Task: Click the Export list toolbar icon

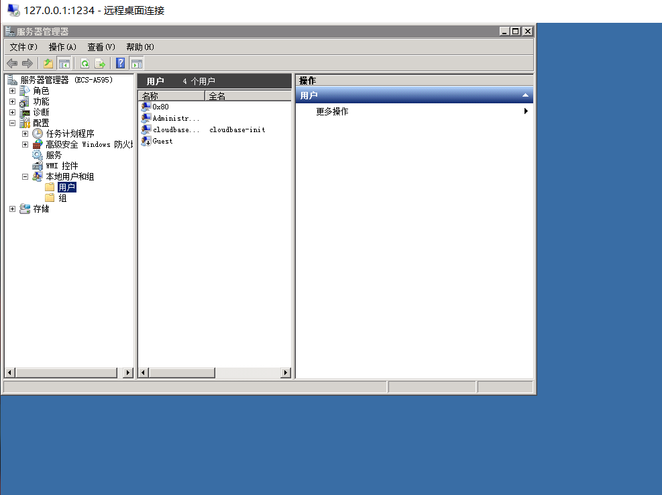Action: coord(100,63)
